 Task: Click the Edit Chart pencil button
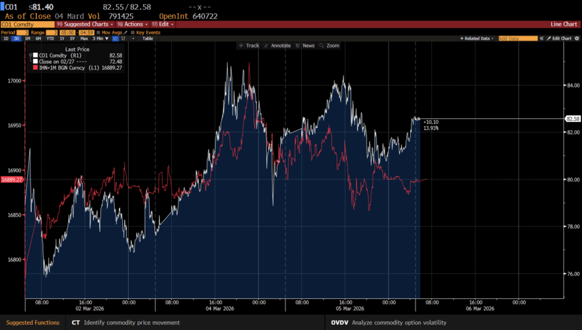(560, 38)
